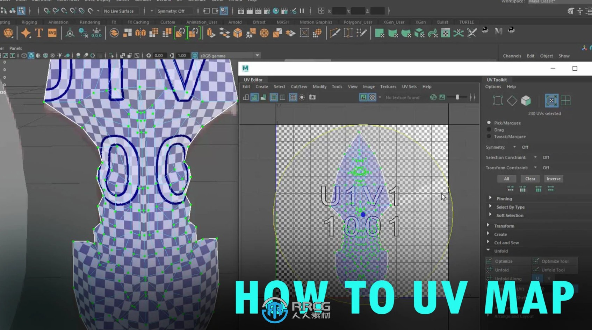This screenshot has height=330, width=592.
Task: Click the UV Toolkit diamond selection mode icon
Action: click(x=512, y=101)
